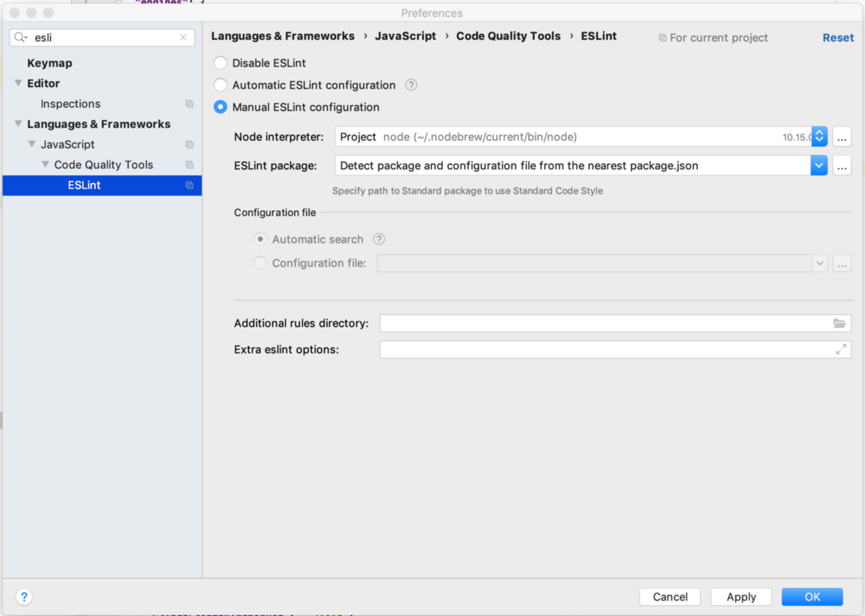Click the project-level icon beside Inspections
The image size is (865, 616).
190,104
